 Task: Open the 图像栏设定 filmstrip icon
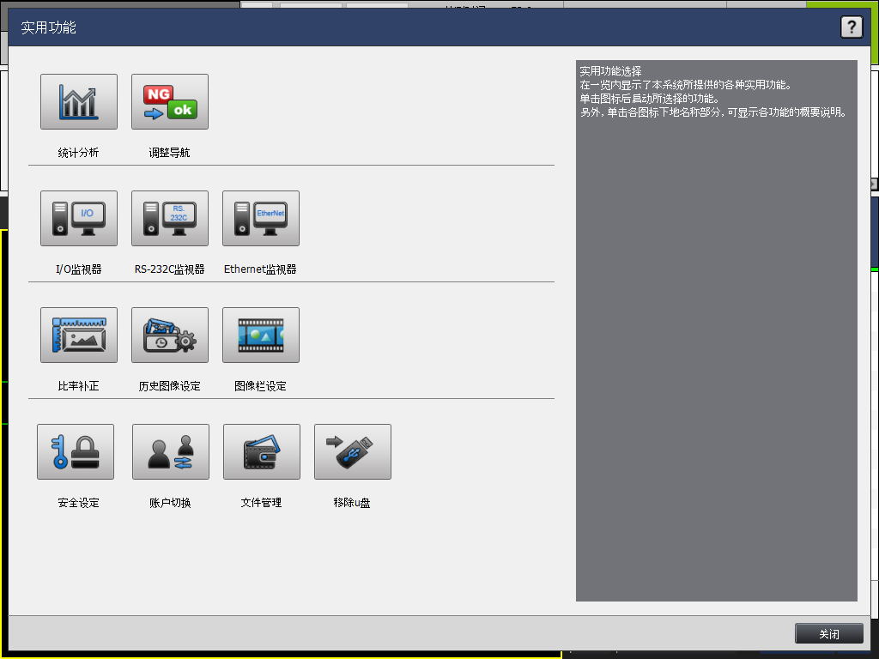[261, 336]
